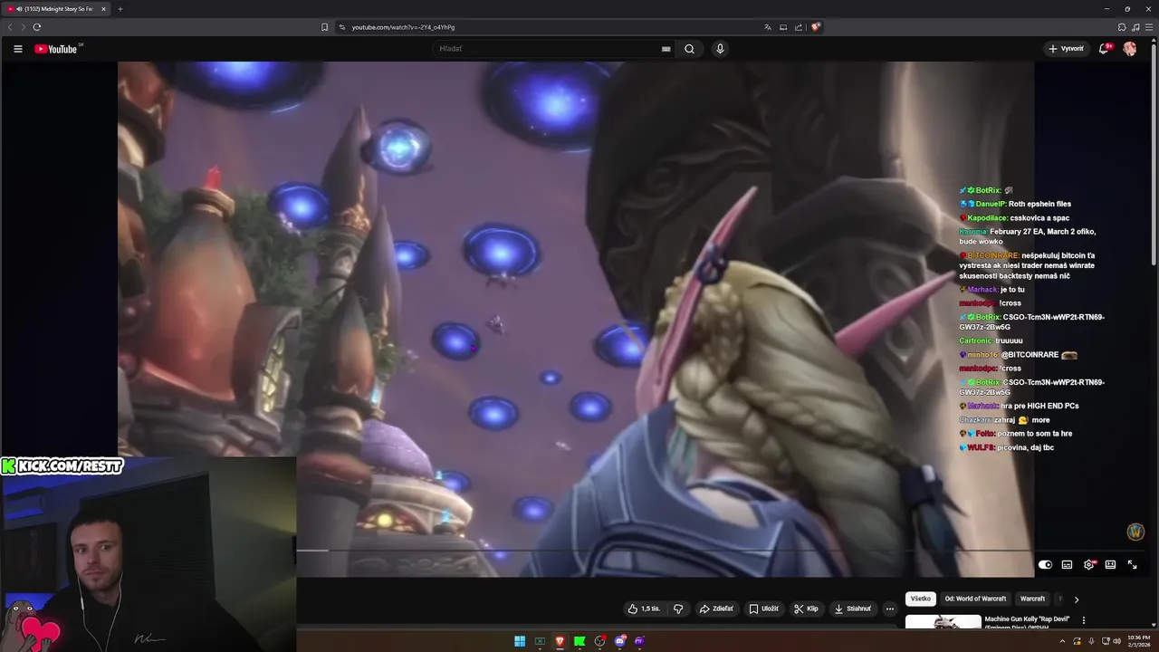Toggle subtitles with the captions icon
1159x652 pixels.
point(1067,564)
